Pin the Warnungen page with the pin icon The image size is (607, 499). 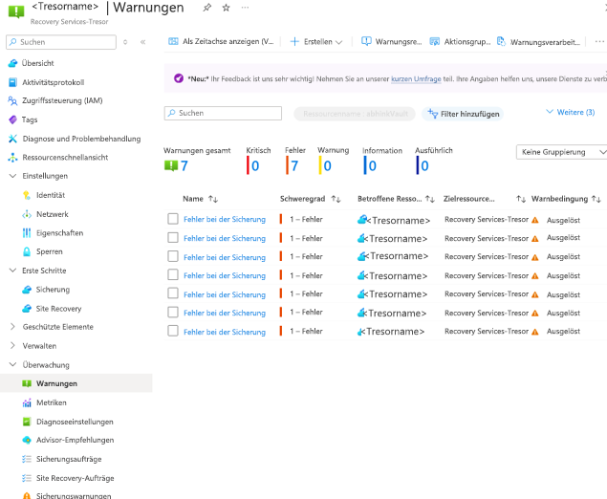tap(207, 8)
